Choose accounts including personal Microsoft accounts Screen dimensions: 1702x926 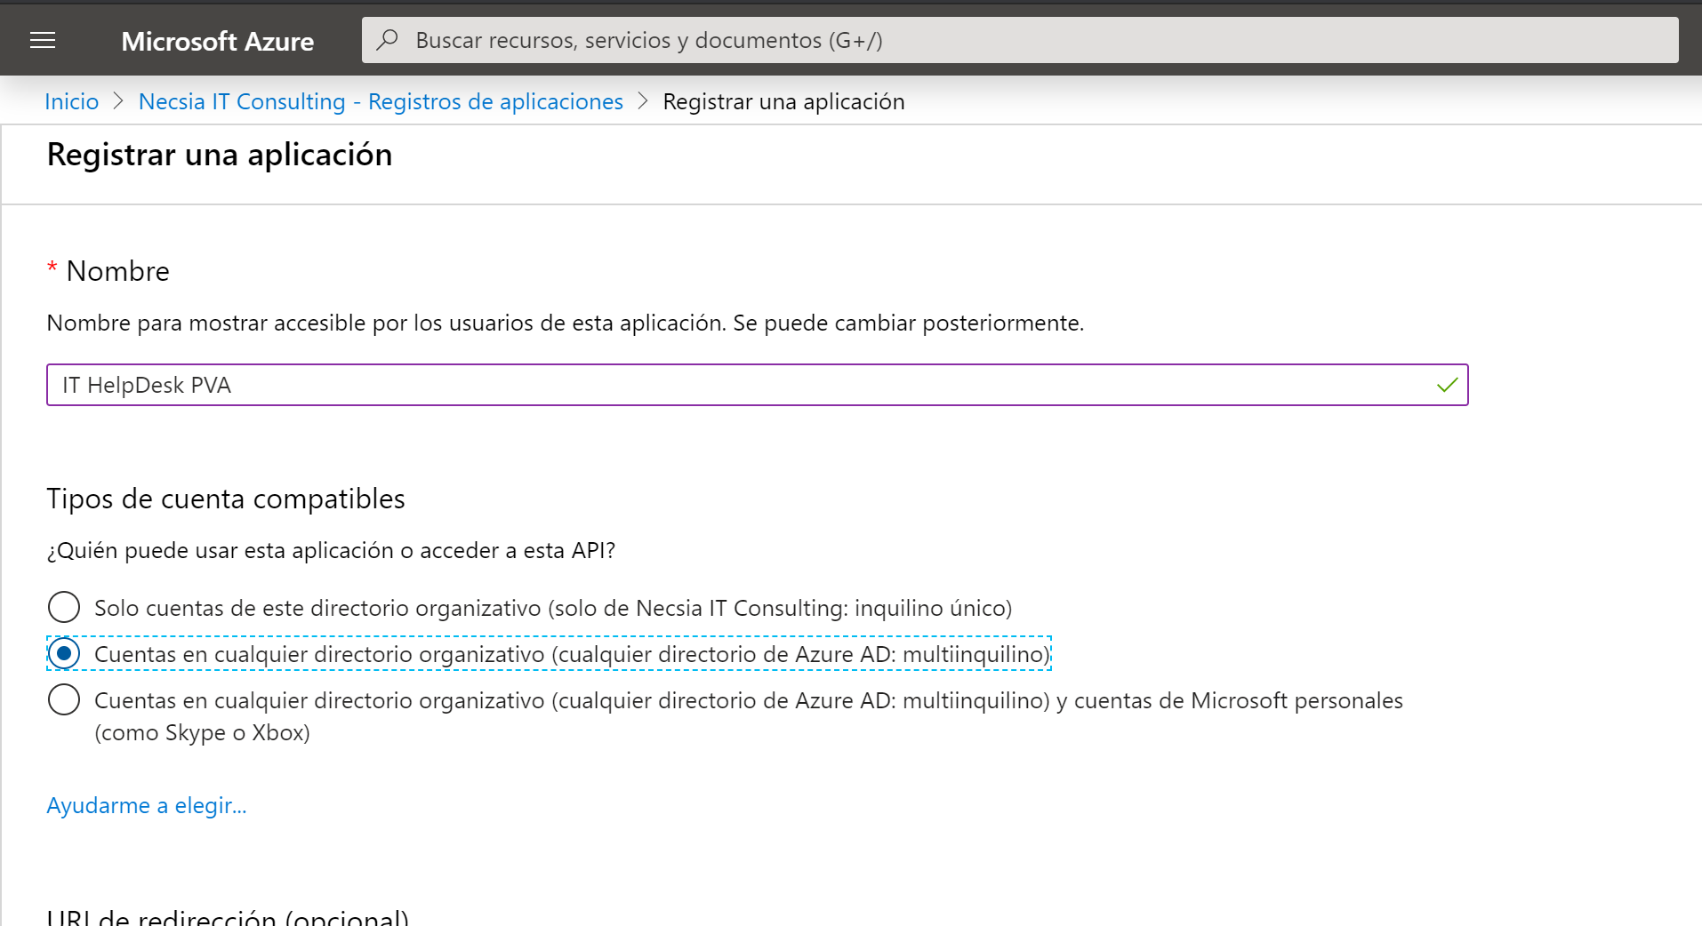tap(63, 699)
